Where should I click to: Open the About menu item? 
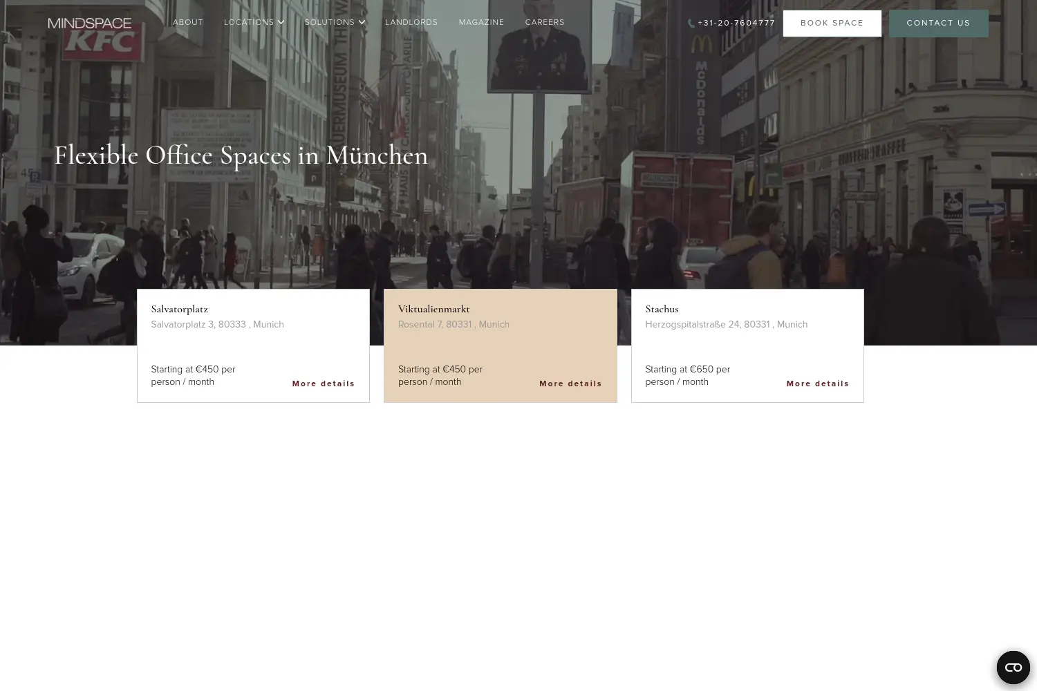pyautogui.click(x=188, y=22)
